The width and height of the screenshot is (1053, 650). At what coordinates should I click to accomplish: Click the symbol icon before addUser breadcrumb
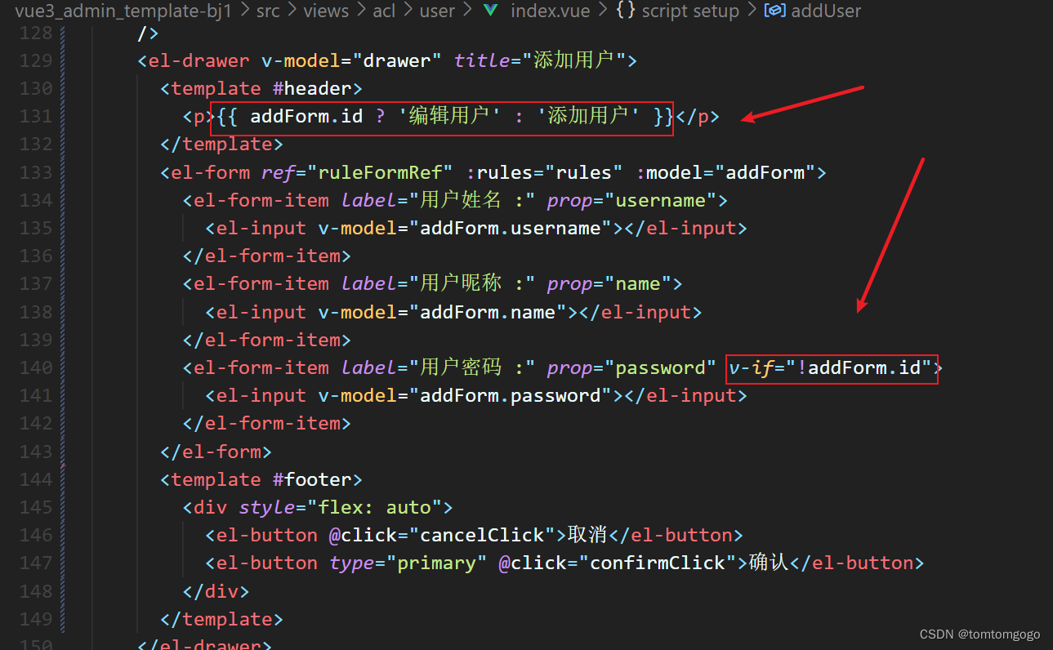pos(774,11)
